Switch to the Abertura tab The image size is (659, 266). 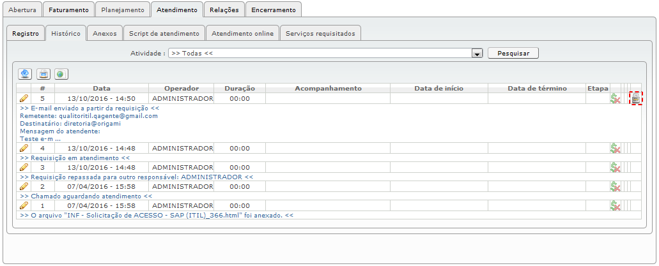[x=23, y=10]
